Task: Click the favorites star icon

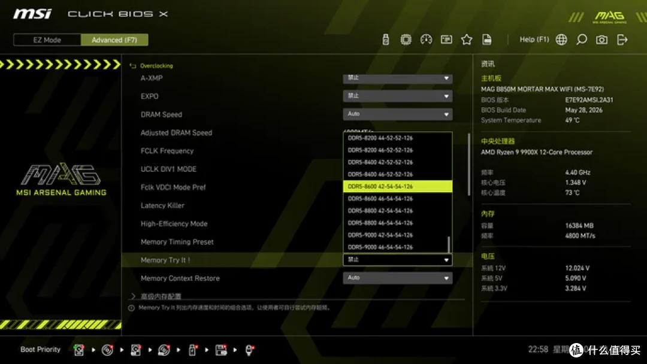Action: point(466,40)
